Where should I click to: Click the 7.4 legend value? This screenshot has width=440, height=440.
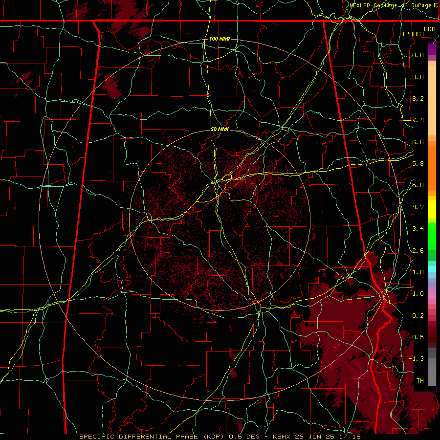coord(418,120)
